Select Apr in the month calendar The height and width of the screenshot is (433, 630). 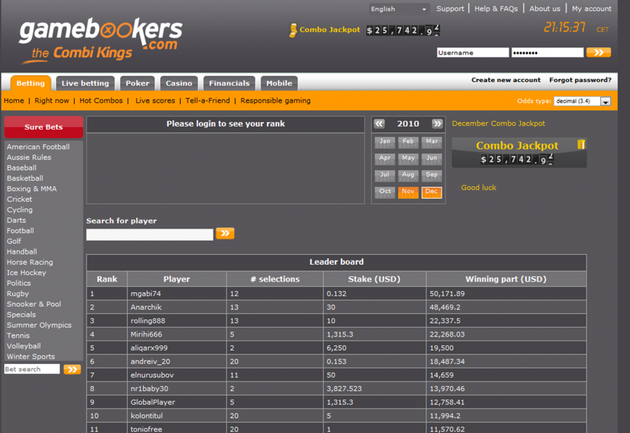coord(385,158)
